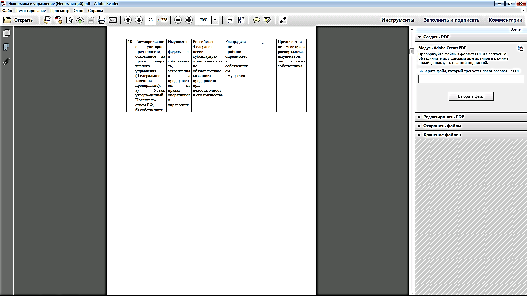Open the zoom level dropdown arrow
Screen dimensions: 527x296
[215, 20]
